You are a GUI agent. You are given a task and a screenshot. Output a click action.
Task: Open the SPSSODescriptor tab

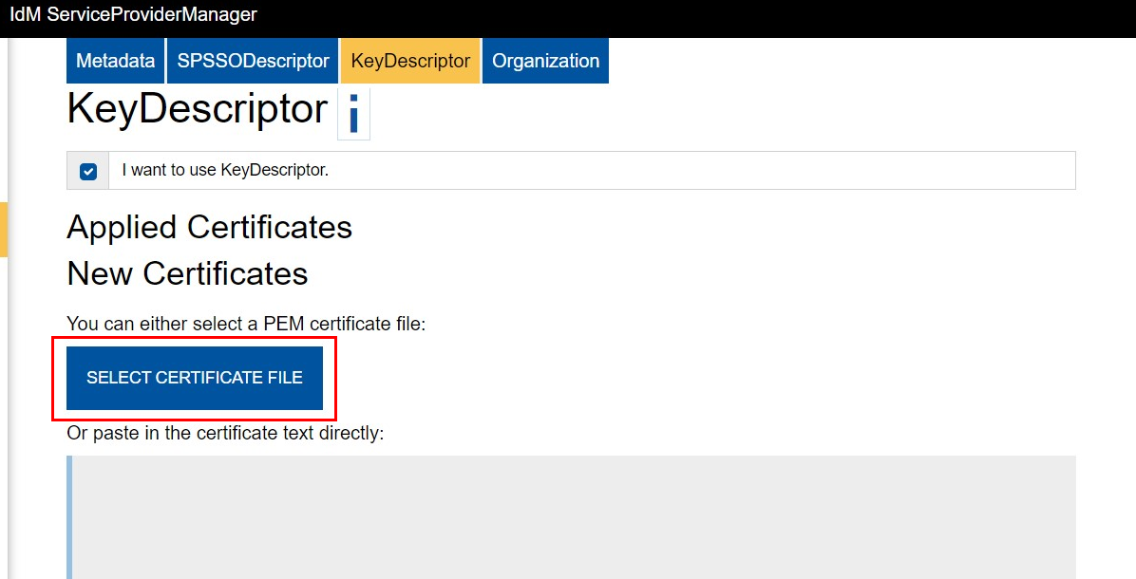[252, 60]
